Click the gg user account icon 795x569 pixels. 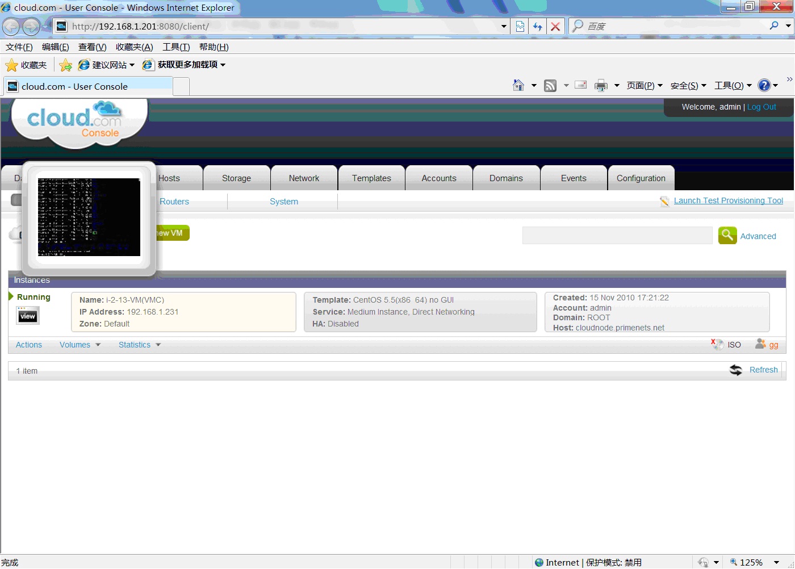(760, 344)
